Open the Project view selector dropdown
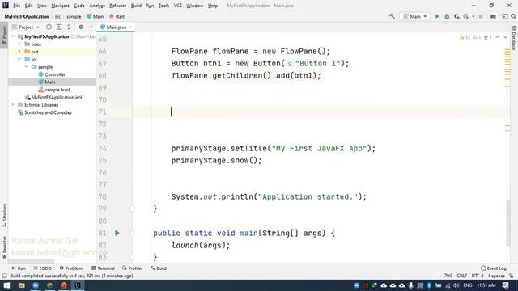518x291 pixels. click(x=26, y=27)
